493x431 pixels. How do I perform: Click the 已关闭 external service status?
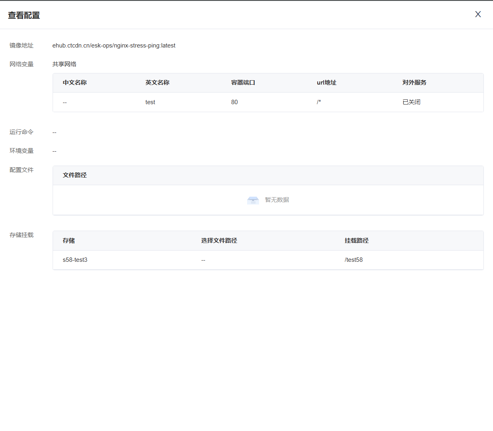pyautogui.click(x=411, y=102)
